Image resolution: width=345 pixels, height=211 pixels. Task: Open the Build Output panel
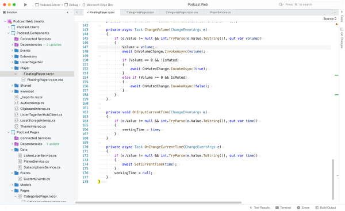325,208
